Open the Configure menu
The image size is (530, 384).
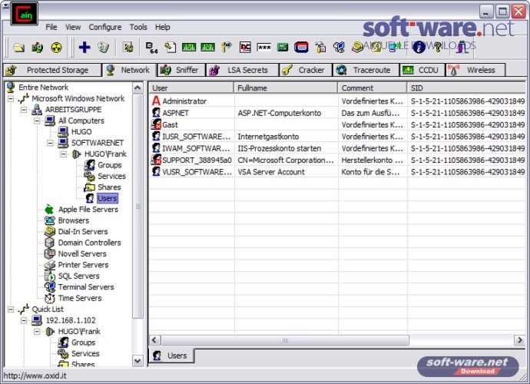105,27
